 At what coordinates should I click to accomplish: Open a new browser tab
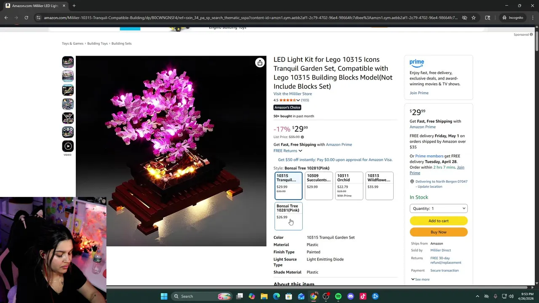point(74,6)
